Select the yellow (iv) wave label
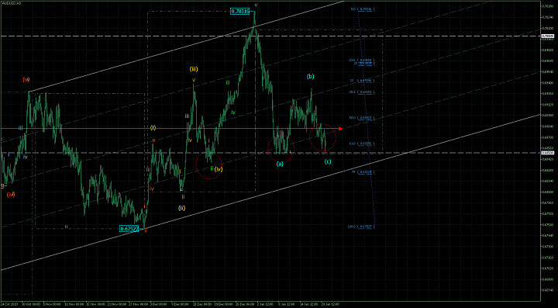The width and height of the screenshot is (558, 308). pyautogui.click(x=218, y=169)
